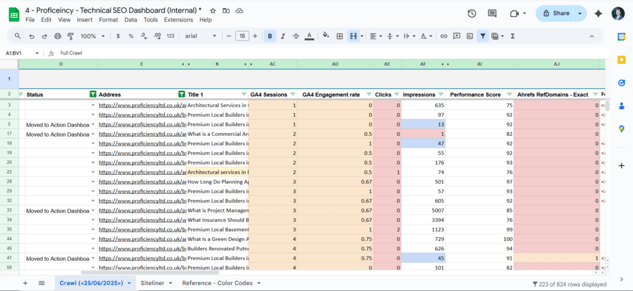Screen dimensions: 633x291
Task: Increase font size plus button
Action: [x=255, y=36]
